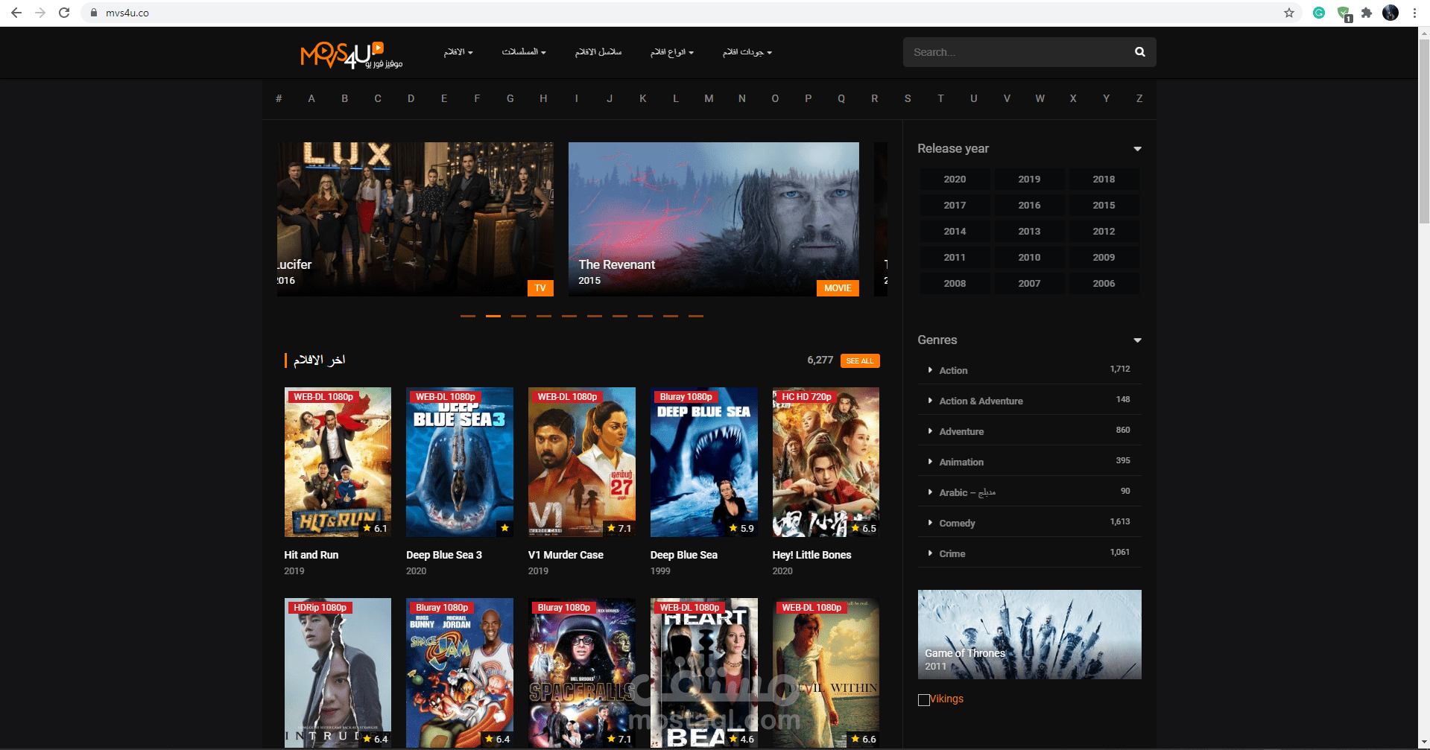Open The Revenant slider banner

(713, 219)
